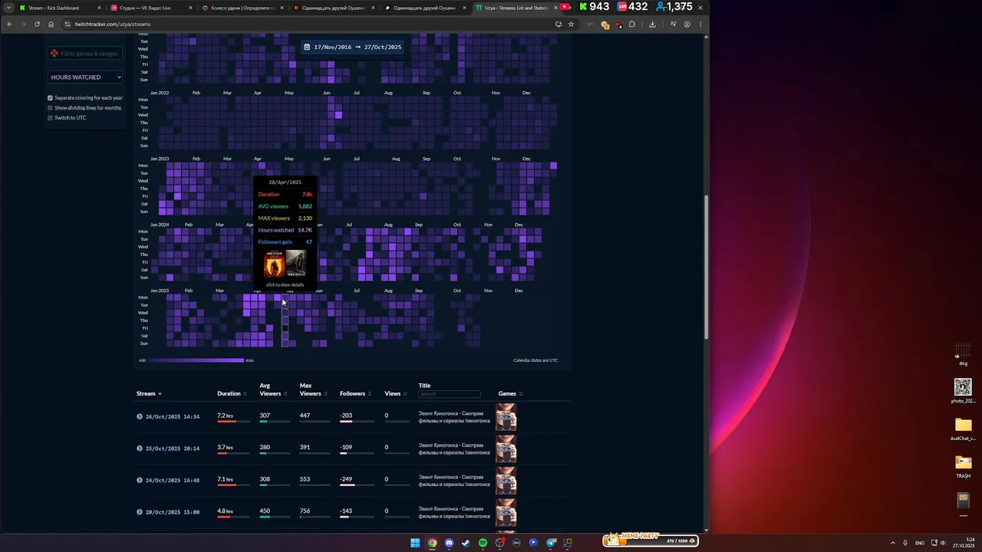Screen dimensions: 982x552
Task: Open Discord from the taskbar
Action: pos(449,543)
